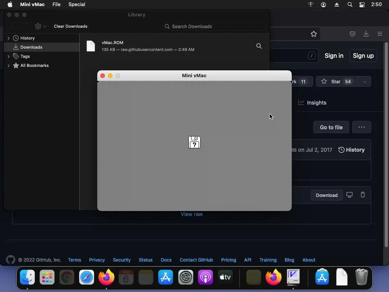Open System Preferences from the Dock
The image size is (389, 292).
pos(185,277)
